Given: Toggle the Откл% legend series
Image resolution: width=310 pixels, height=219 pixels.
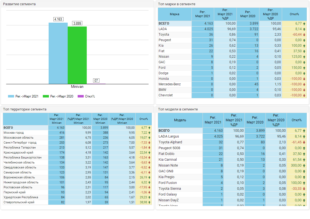Looking at the screenshot, I should coord(86,96).
